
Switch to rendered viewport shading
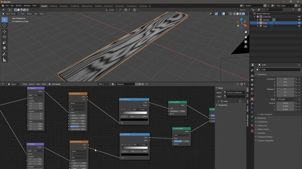(x=243, y=14)
